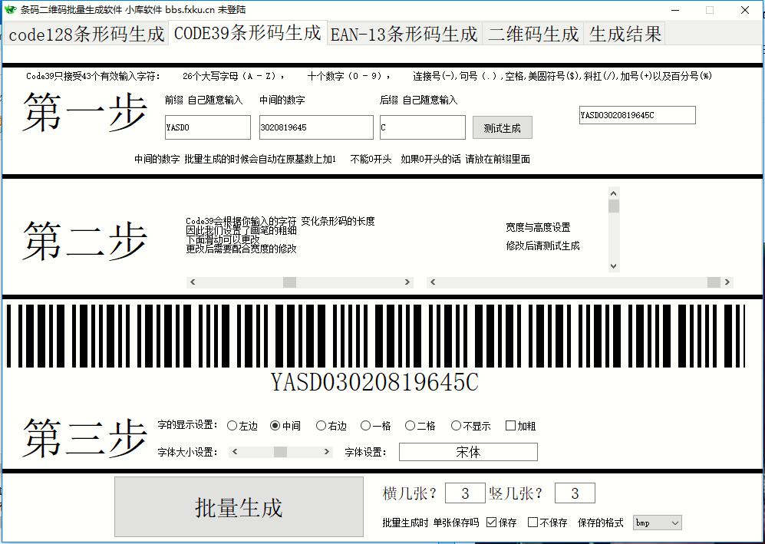
Task: Switch to the code128条形码生成 tab
Action: point(87,35)
